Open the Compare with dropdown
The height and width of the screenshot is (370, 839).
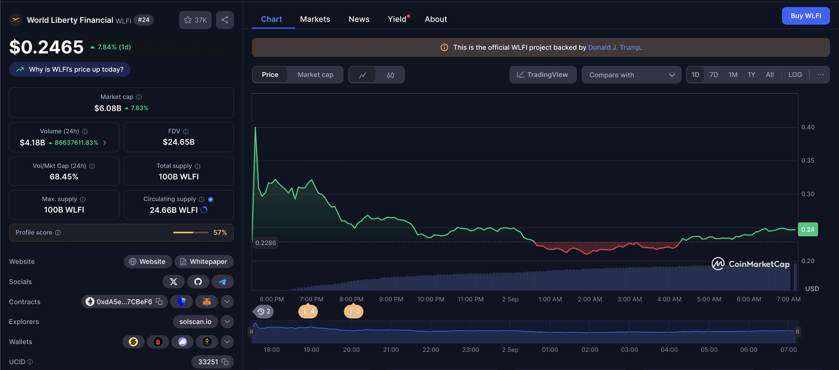click(x=631, y=75)
